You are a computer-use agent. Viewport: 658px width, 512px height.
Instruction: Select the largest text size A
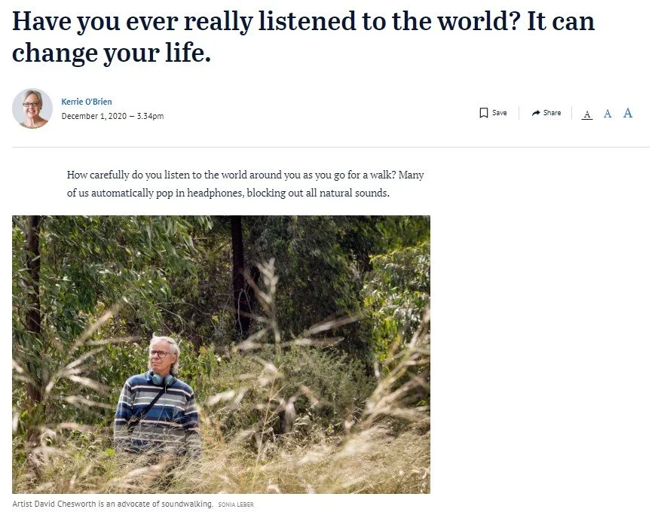click(627, 113)
